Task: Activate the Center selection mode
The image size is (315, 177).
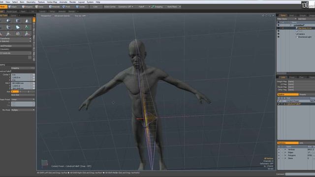Action: pos(81,6)
